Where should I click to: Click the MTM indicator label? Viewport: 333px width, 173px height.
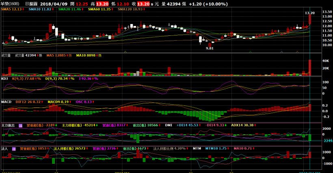(x=197, y=149)
